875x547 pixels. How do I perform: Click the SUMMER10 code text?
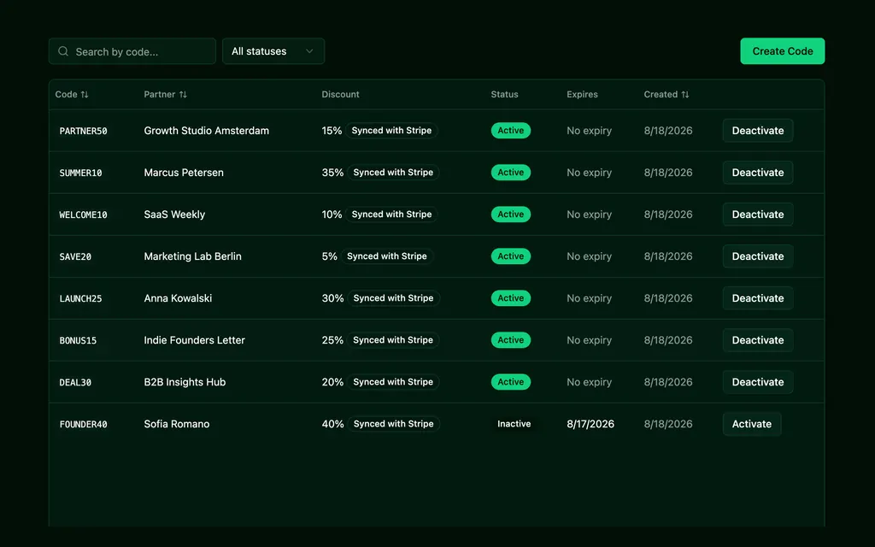coord(80,173)
